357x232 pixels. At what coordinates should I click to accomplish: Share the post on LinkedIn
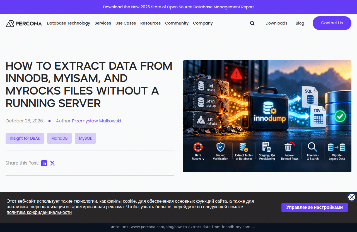point(44,163)
